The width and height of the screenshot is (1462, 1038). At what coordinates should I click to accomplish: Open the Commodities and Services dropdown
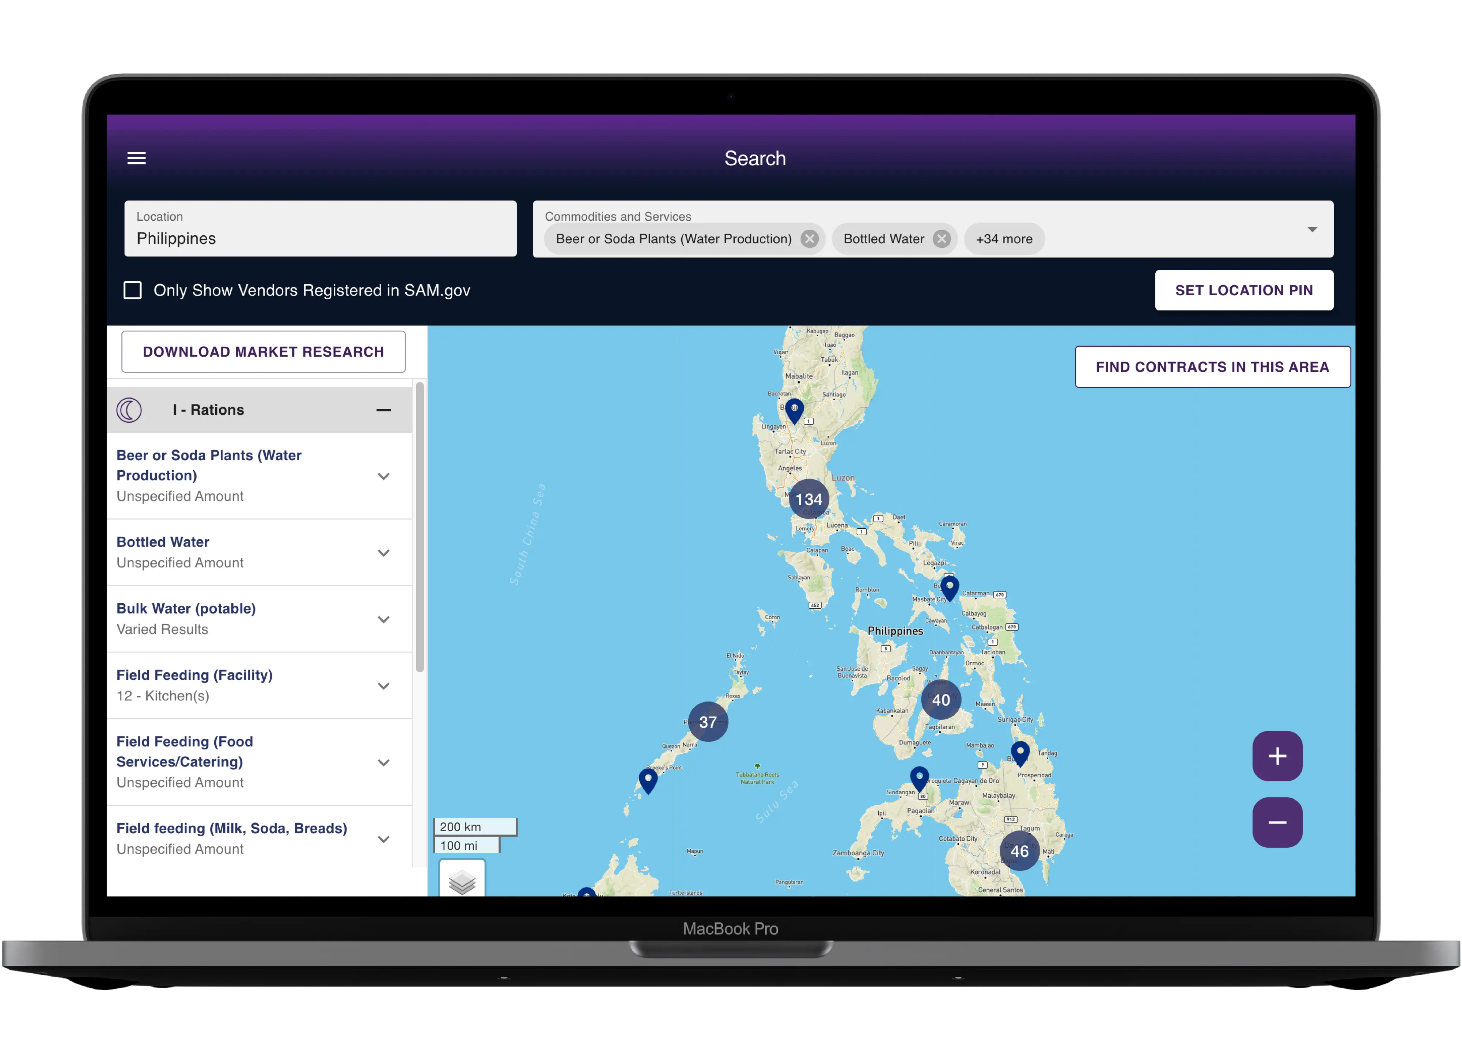coord(1312,229)
